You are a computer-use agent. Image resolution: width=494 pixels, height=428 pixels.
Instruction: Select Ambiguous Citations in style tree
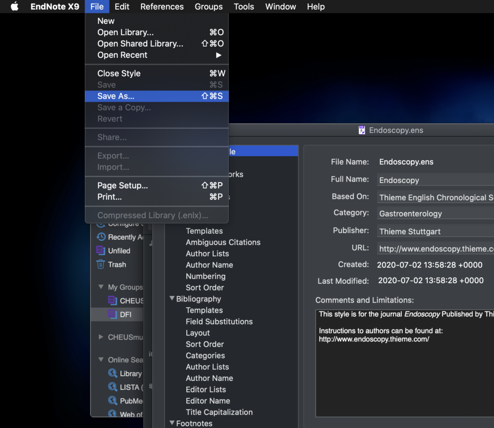[223, 242]
